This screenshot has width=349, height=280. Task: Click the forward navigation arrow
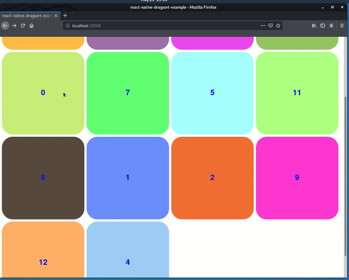click(14, 26)
